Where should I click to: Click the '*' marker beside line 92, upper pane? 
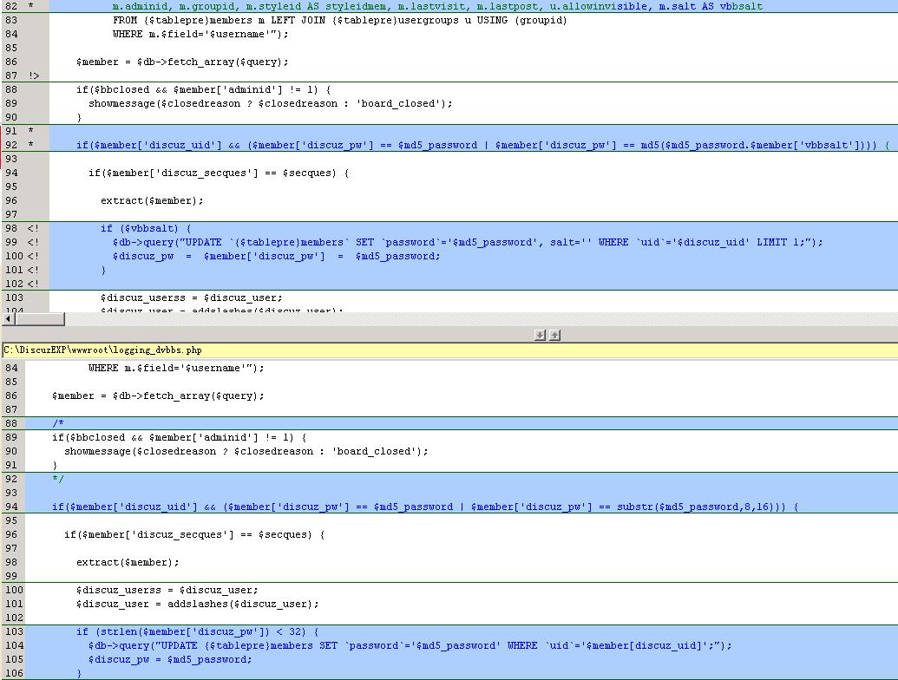30,145
